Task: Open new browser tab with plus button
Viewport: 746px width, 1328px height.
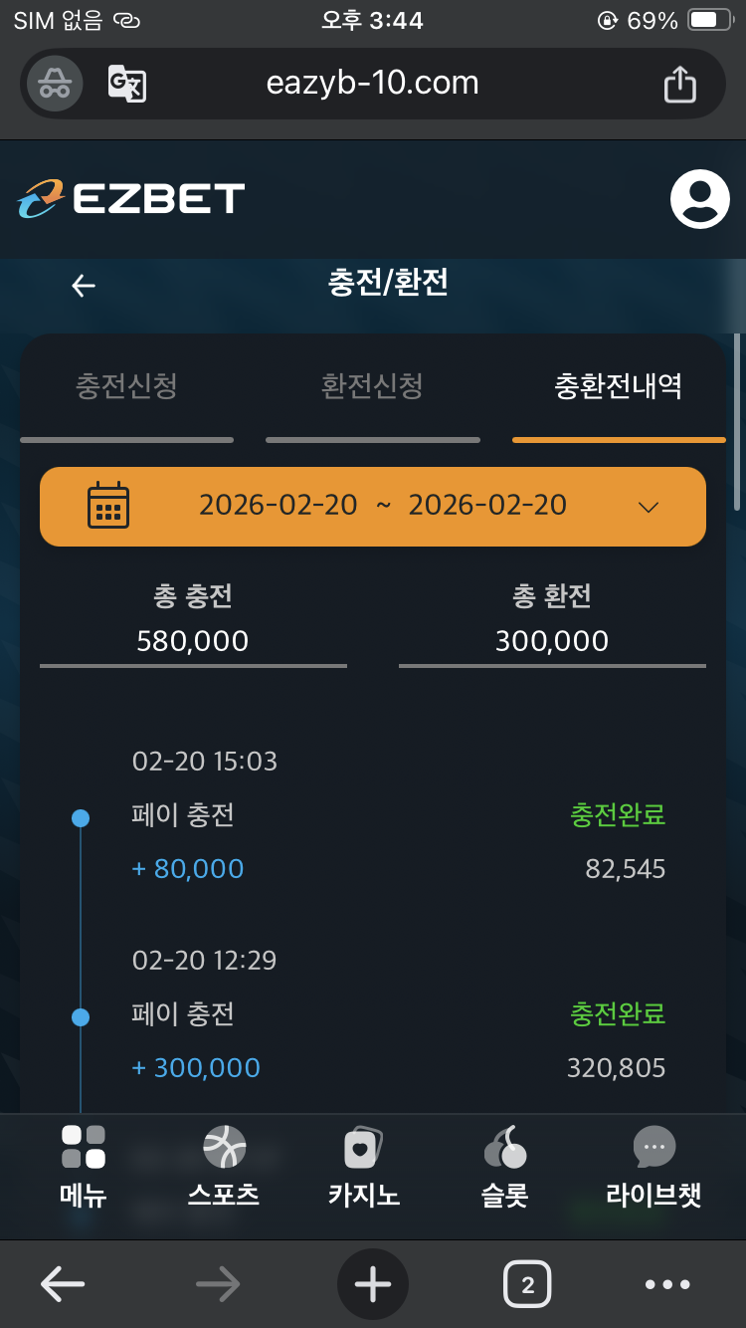Action: pos(373,1285)
